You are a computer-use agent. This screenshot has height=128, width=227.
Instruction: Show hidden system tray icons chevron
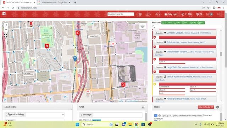point(196,124)
